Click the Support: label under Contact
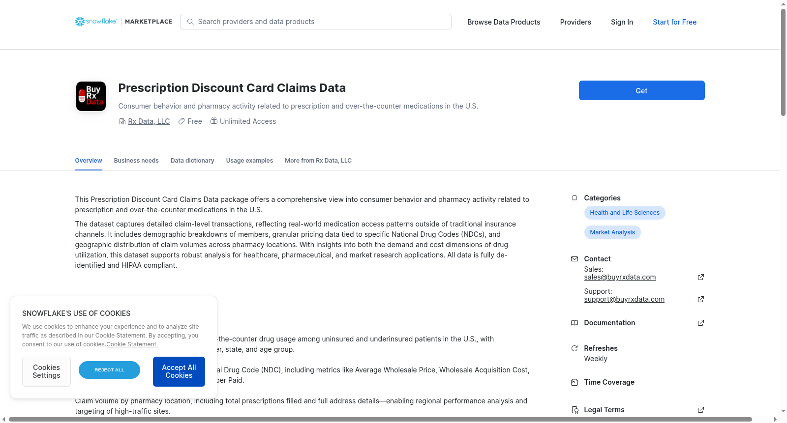This screenshot has height=423, width=787. pyautogui.click(x=598, y=291)
